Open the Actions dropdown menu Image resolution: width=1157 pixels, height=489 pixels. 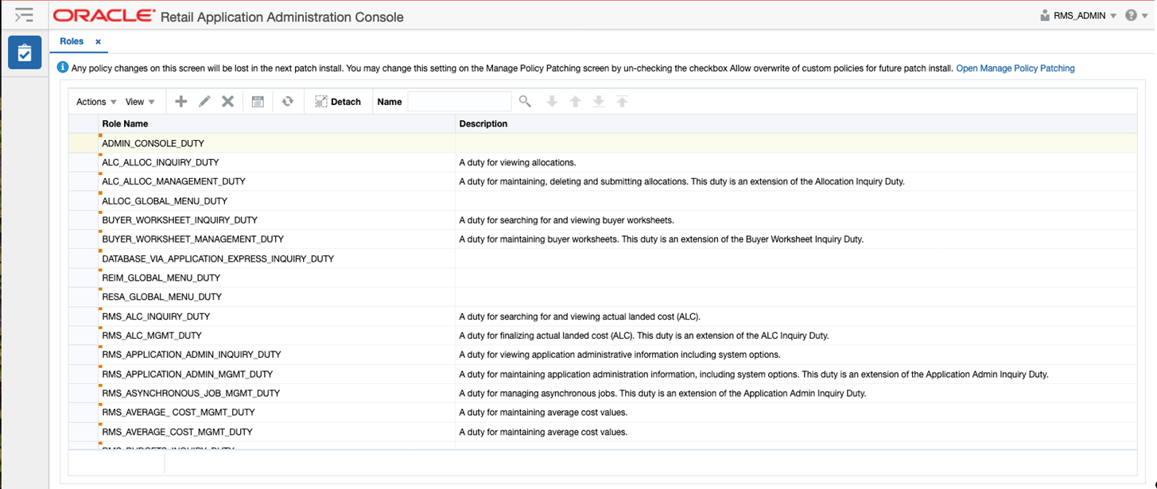pos(94,101)
